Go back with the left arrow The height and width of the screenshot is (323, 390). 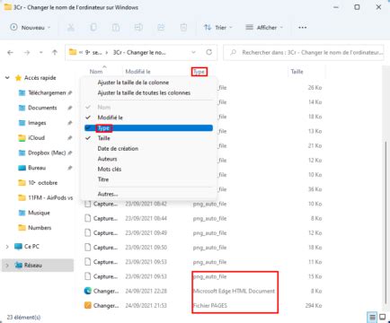point(11,53)
